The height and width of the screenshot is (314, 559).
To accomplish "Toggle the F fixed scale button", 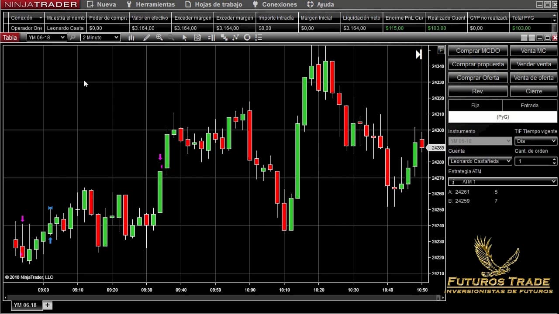I will pos(441,50).
